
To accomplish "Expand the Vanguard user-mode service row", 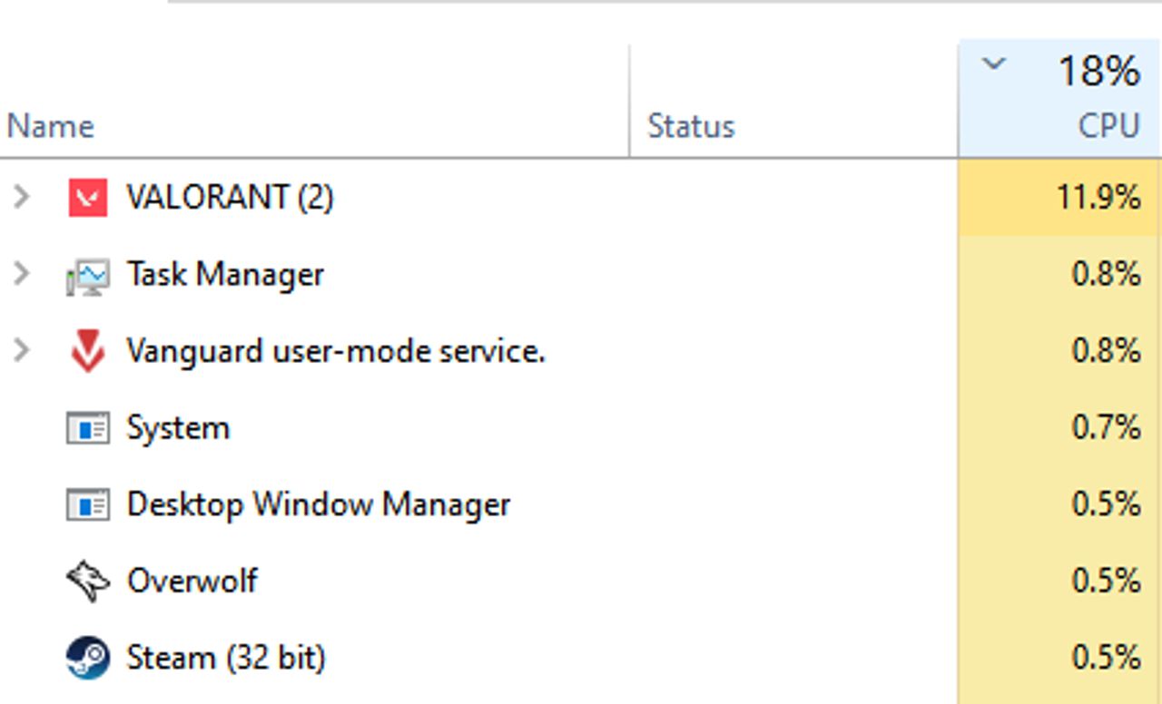I will point(21,350).
